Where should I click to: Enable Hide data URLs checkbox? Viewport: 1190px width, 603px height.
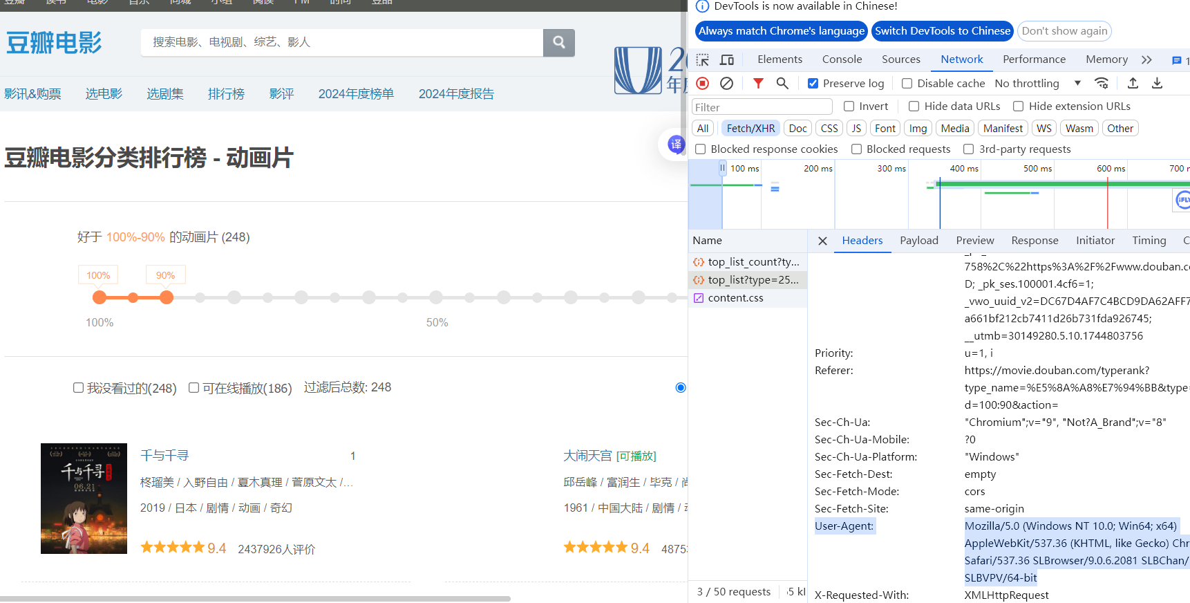[914, 106]
